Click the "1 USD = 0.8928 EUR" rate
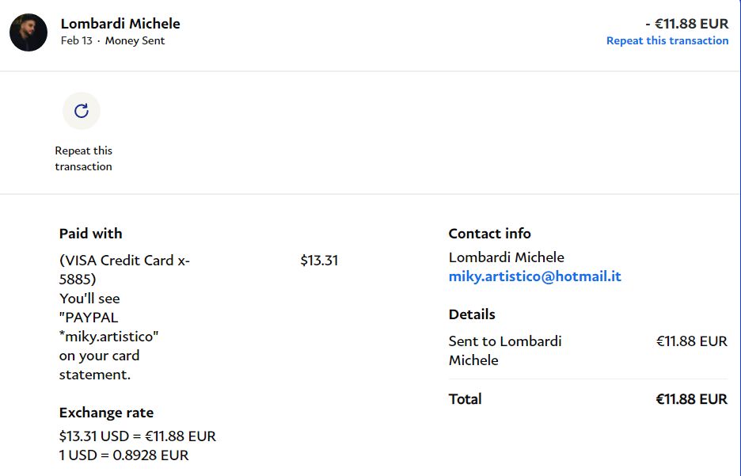741x476 pixels. click(x=123, y=455)
